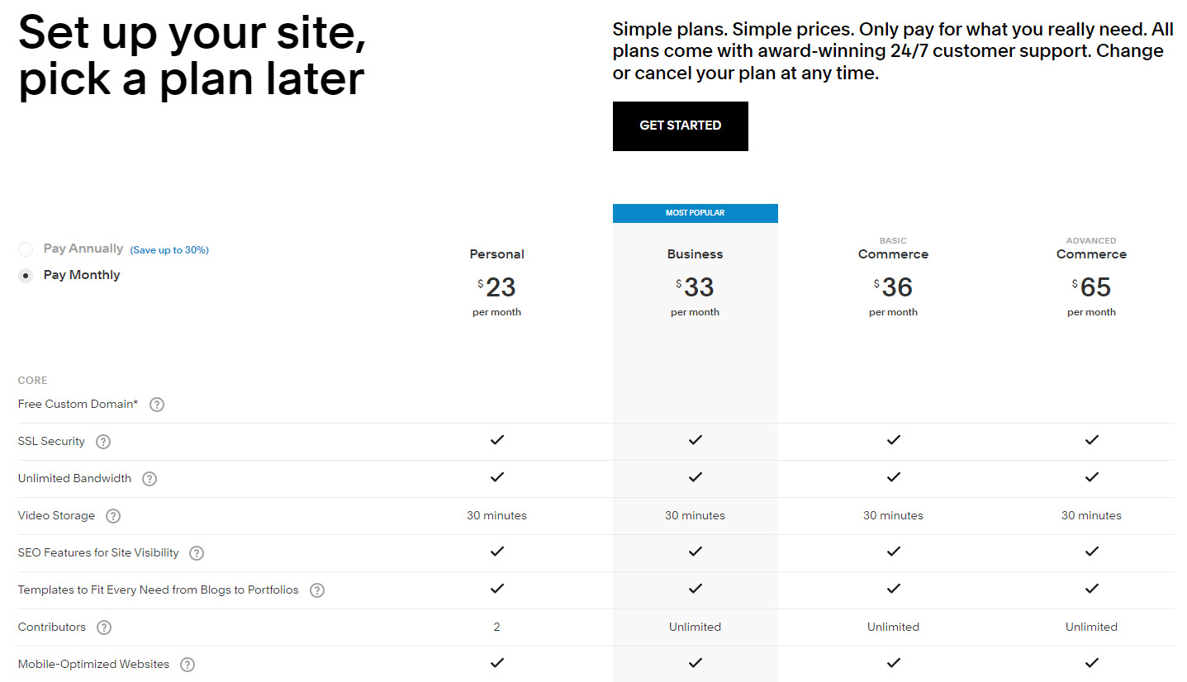Image resolution: width=1187 pixels, height=682 pixels.
Task: Select the Pay Annually radio button
Action: (x=26, y=249)
